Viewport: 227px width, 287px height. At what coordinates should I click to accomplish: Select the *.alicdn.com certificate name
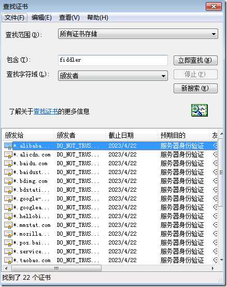[32, 155]
